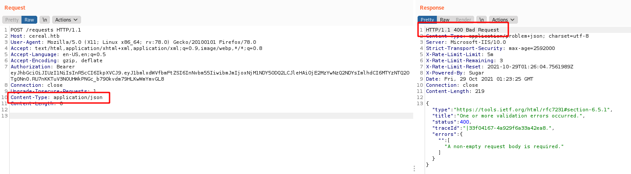The image size is (631, 174).
Task: Open the Render tab in Response
Action: pyautogui.click(x=463, y=20)
